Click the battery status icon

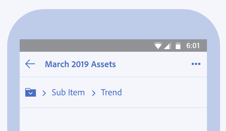[x=178, y=46]
